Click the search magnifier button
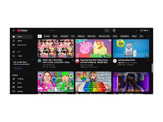 pyautogui.click(x=107, y=30)
